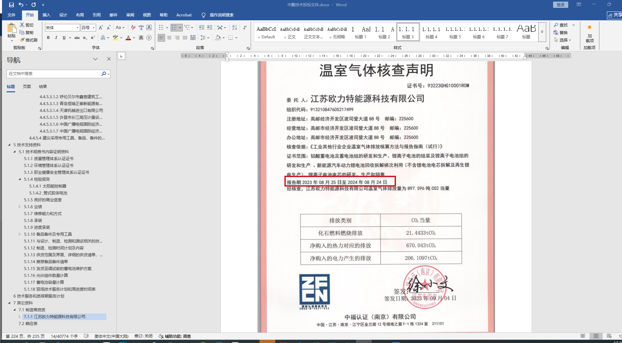This screenshot has height=343, width=622.
Task: Open the phonetic guide (wén) tool
Action: (x=141, y=28)
